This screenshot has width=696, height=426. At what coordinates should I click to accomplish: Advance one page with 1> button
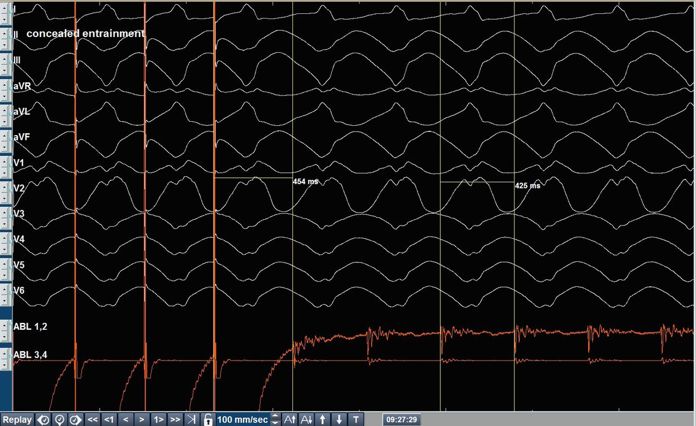pos(158,420)
